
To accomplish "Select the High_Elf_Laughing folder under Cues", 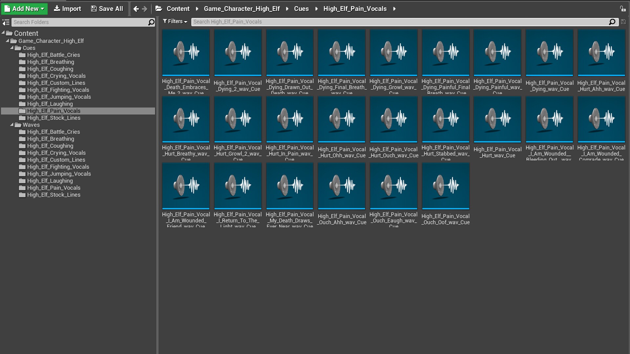I will [50, 104].
